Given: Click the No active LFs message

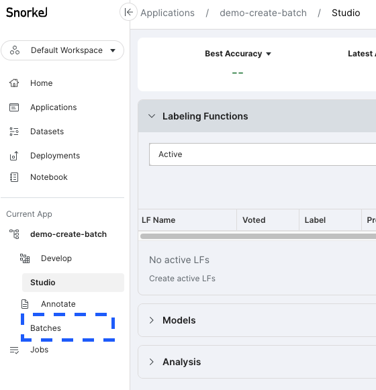Looking at the screenshot, I should coord(179,260).
